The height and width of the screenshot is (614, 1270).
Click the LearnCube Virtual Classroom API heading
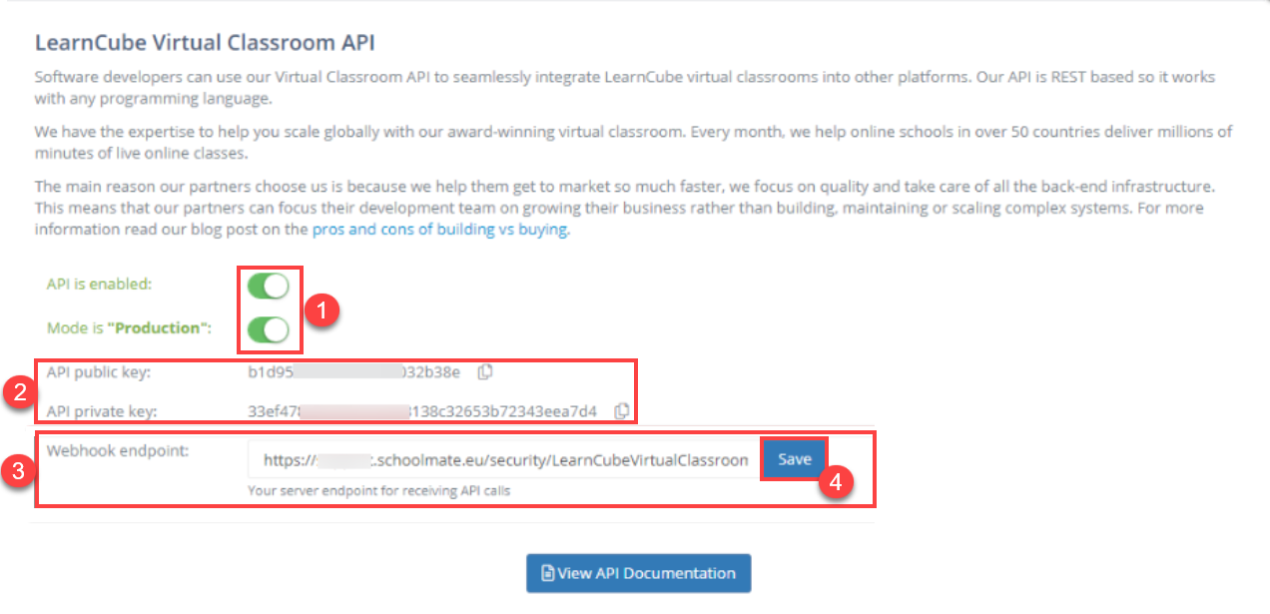pyautogui.click(x=205, y=43)
